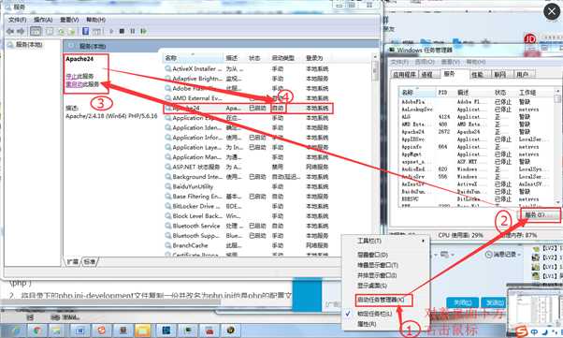Click the Forward arrow in Services toolbar
The image size is (563, 338).
pyautogui.click(x=21, y=31)
